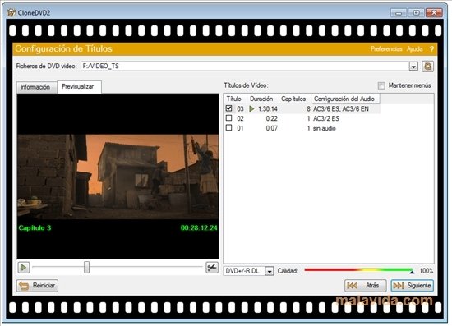Uncheck the title 03 checkbox
Screen dimensions: 452x326
pyautogui.click(x=229, y=108)
